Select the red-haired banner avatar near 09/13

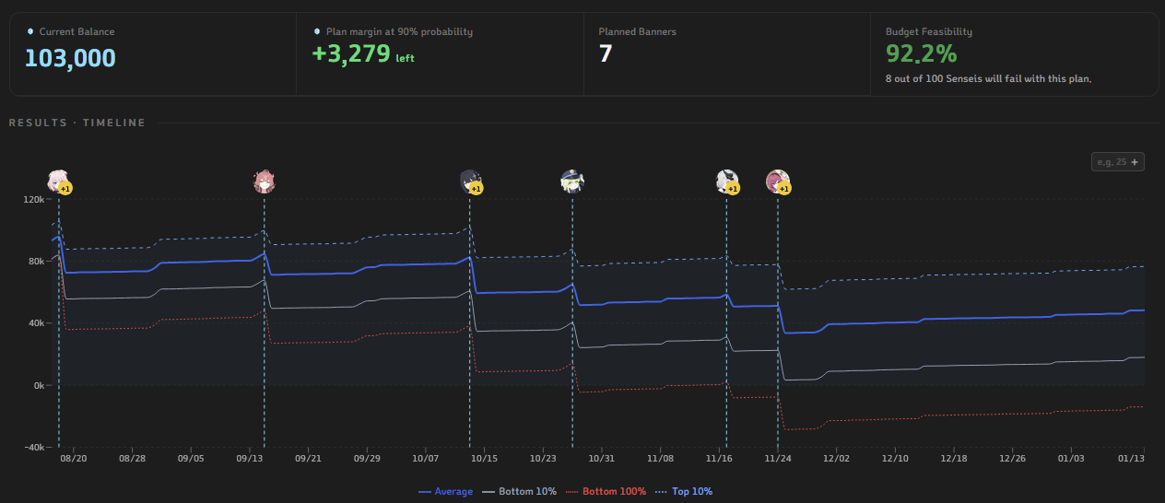pos(265,181)
